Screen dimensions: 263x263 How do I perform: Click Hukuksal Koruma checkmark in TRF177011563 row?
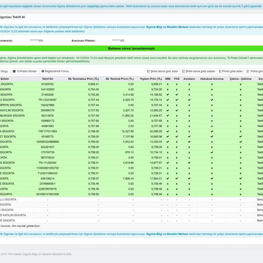(212, 131)
